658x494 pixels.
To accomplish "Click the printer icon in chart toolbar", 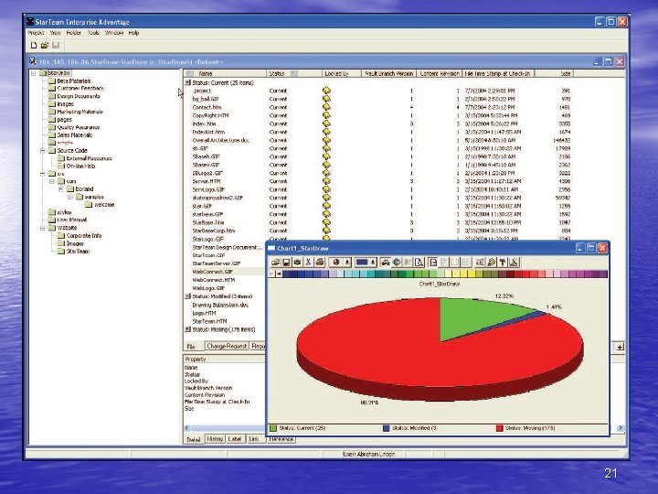I will (319, 263).
